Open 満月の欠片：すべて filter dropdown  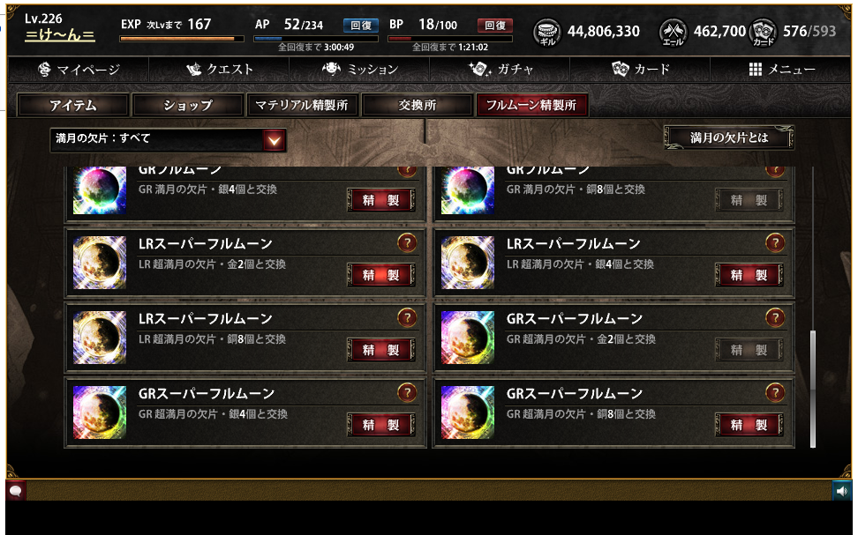[168, 140]
